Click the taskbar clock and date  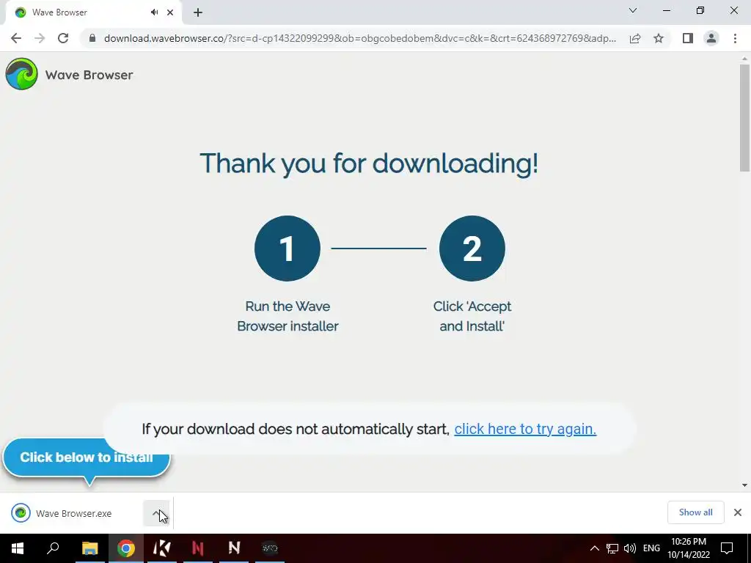point(688,548)
